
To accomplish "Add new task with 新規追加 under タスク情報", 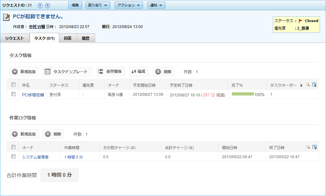I will [24, 72].
